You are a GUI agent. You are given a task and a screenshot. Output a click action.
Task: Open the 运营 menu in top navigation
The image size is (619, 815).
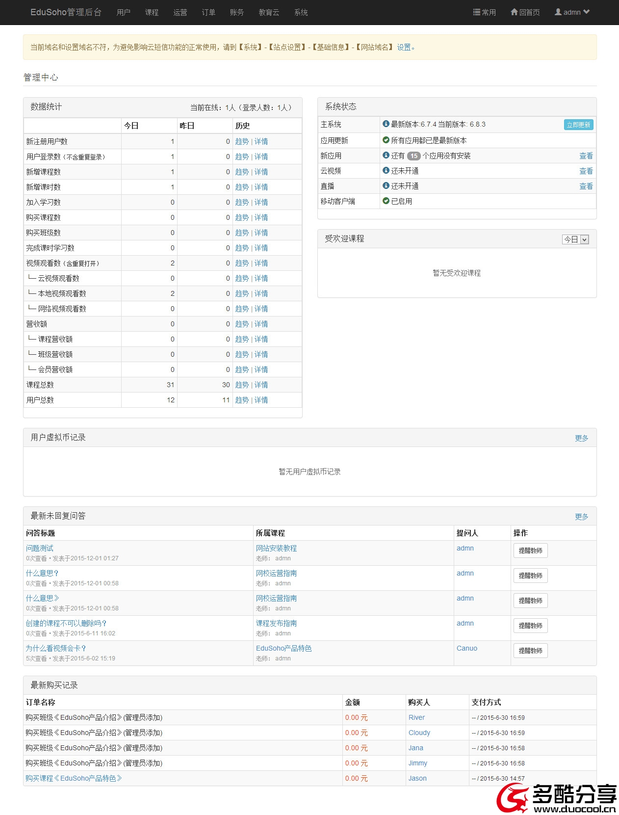[x=181, y=12]
